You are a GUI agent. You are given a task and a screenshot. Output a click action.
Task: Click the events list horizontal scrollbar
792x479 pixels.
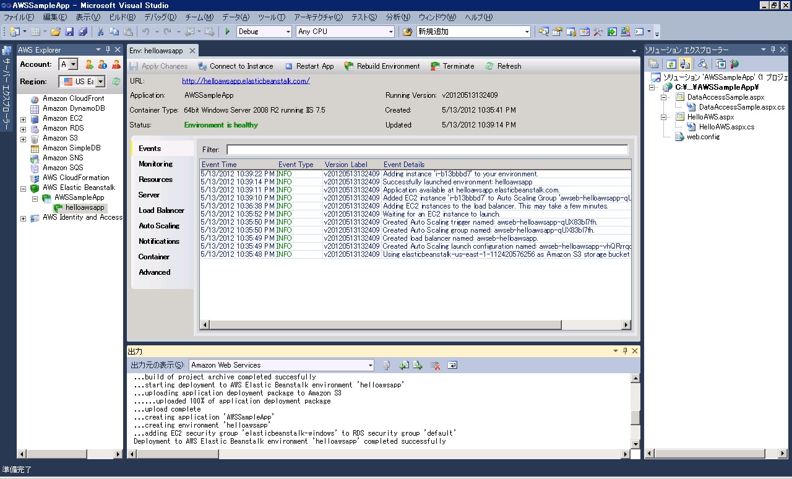(x=415, y=324)
